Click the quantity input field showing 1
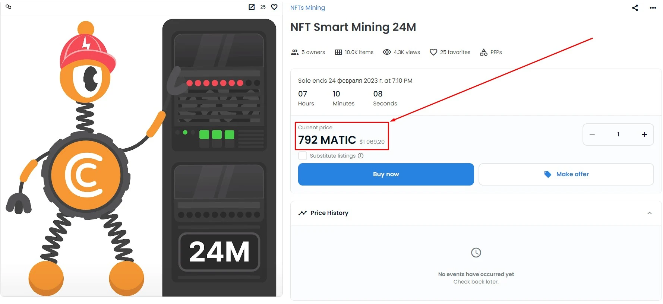 coord(618,134)
